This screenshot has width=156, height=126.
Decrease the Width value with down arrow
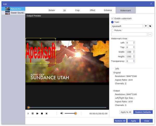[x=134, y=53]
